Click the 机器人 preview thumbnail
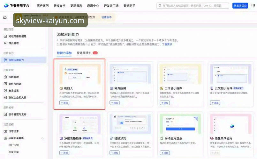The image size is (257, 159). pyautogui.click(x=80, y=74)
